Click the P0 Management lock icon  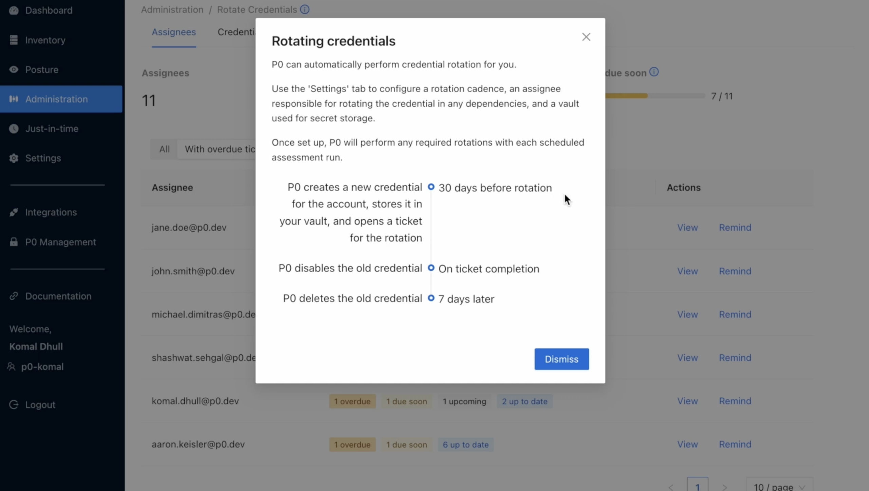[x=14, y=242]
